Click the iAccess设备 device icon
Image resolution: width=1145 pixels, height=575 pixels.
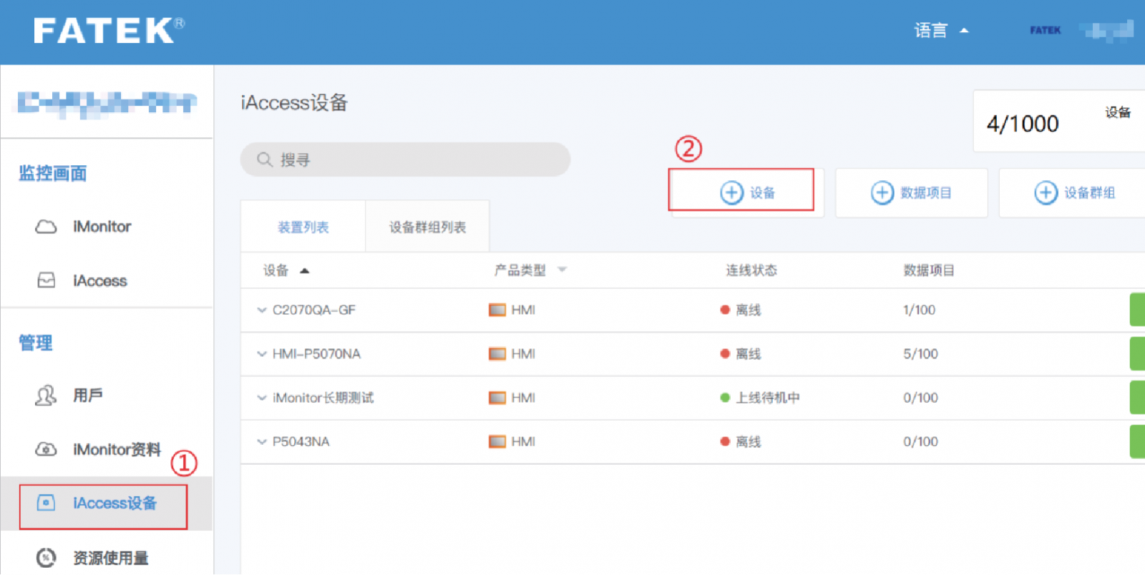point(46,503)
